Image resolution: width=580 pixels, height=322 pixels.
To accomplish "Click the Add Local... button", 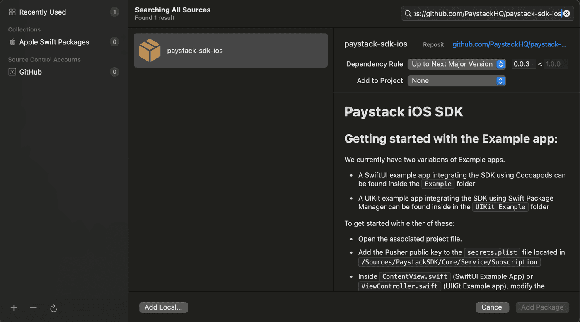I will (x=163, y=307).
